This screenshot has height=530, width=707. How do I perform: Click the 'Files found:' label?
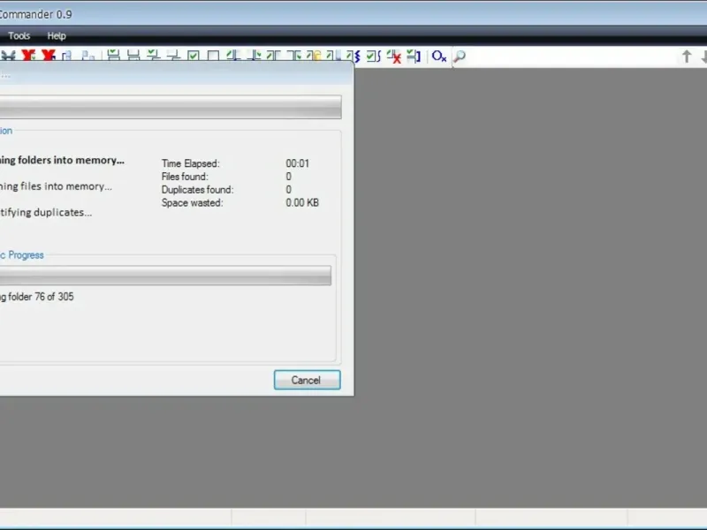click(x=185, y=176)
